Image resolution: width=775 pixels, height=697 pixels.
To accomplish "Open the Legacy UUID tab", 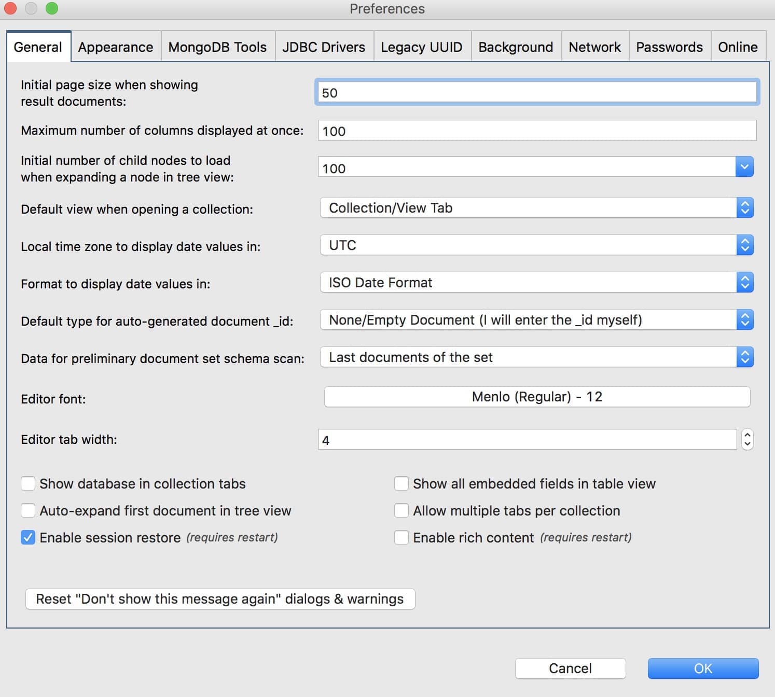I will [421, 47].
